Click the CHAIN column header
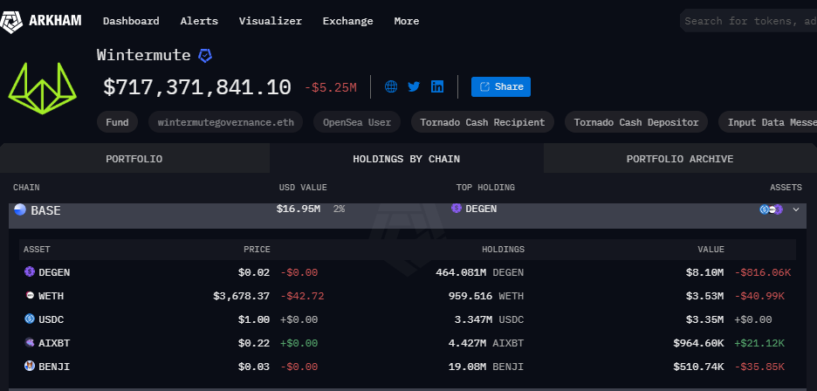Screen dimensions: 817x391 point(26,187)
